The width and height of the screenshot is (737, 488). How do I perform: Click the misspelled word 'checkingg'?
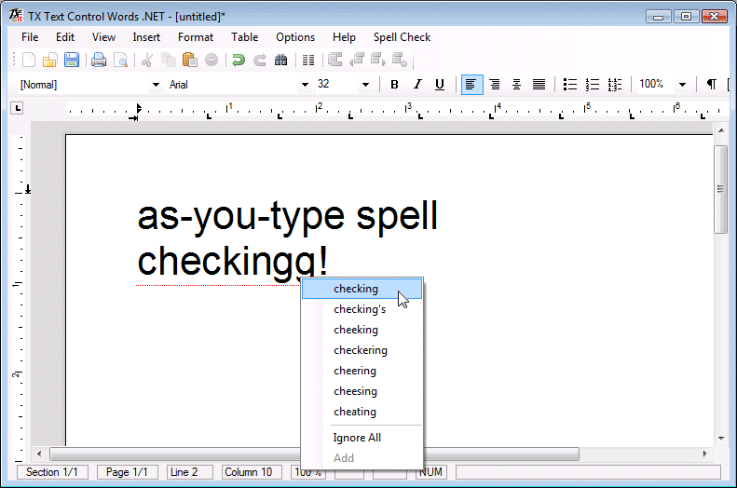tap(226, 264)
